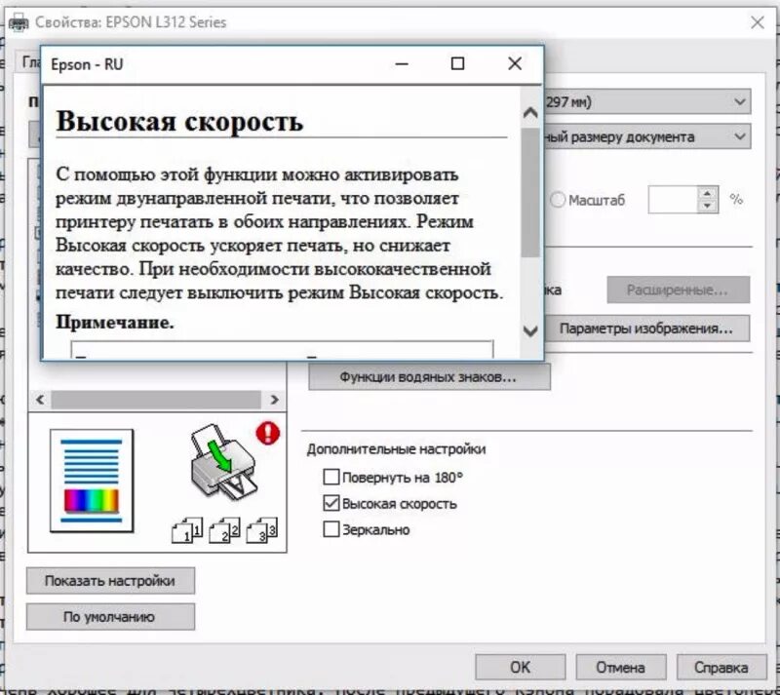Viewport: 780px width, 695px height.
Task: Click the Epson - RU window title
Action: (x=87, y=64)
